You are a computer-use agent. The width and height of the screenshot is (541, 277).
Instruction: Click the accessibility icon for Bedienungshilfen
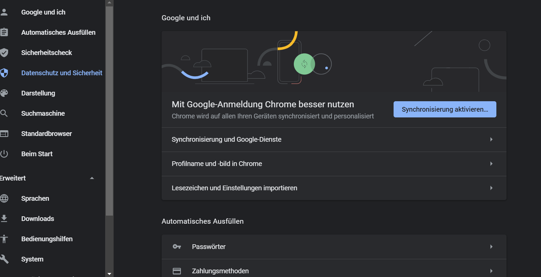pos(4,239)
